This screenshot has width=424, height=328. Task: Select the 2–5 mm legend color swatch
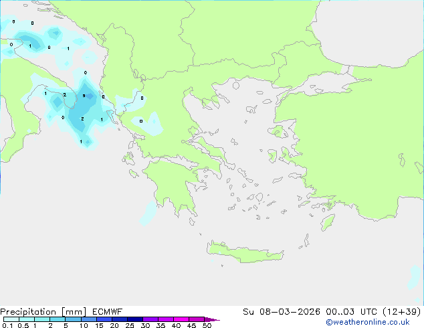58,319
